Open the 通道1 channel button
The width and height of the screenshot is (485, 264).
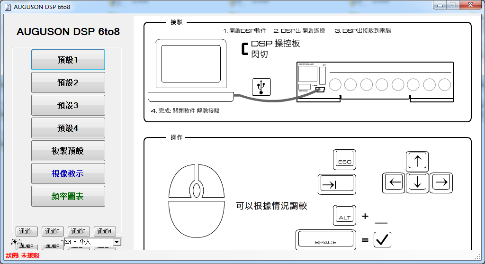click(x=27, y=231)
